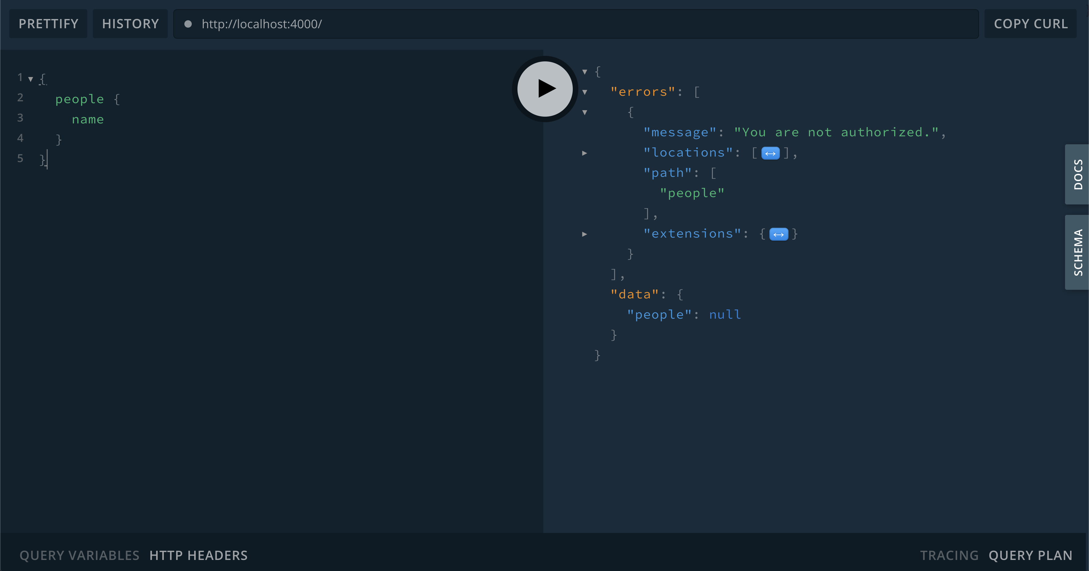Expand the extensions disclosure triangle
This screenshot has height=571, width=1089.
pyautogui.click(x=585, y=235)
